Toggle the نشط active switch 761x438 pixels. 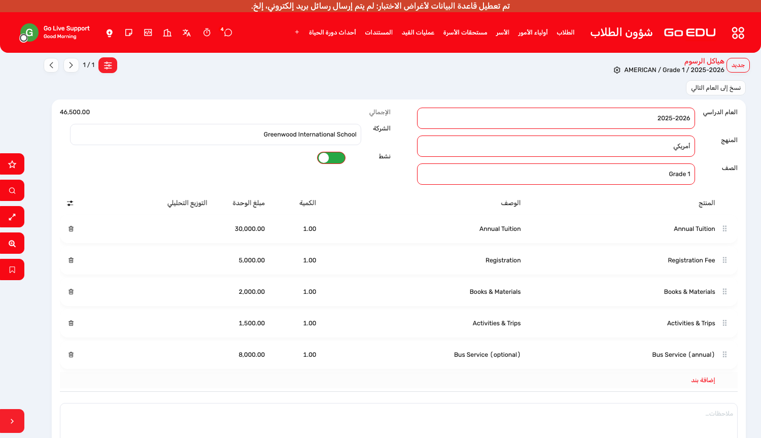(x=331, y=158)
